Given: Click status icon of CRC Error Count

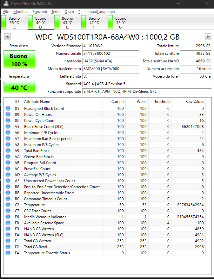Looking at the screenshot, I should coord(8,211).
